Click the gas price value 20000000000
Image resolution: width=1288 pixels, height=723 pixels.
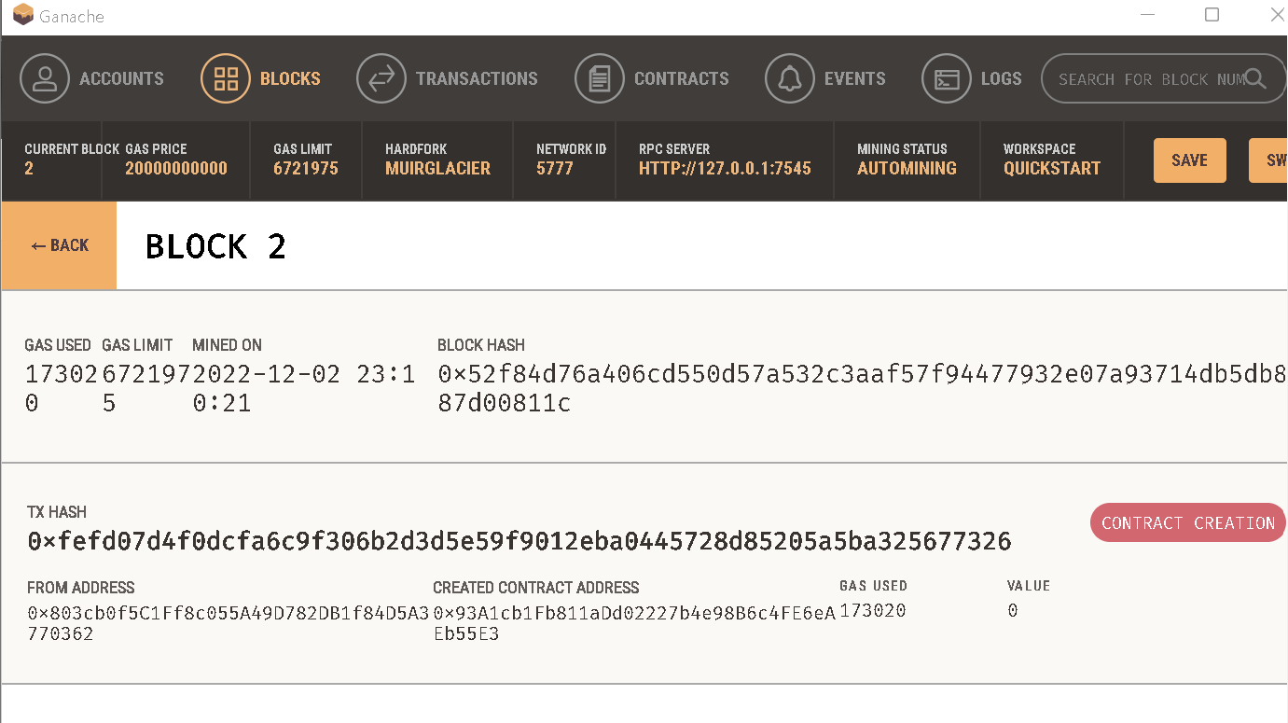pos(176,169)
